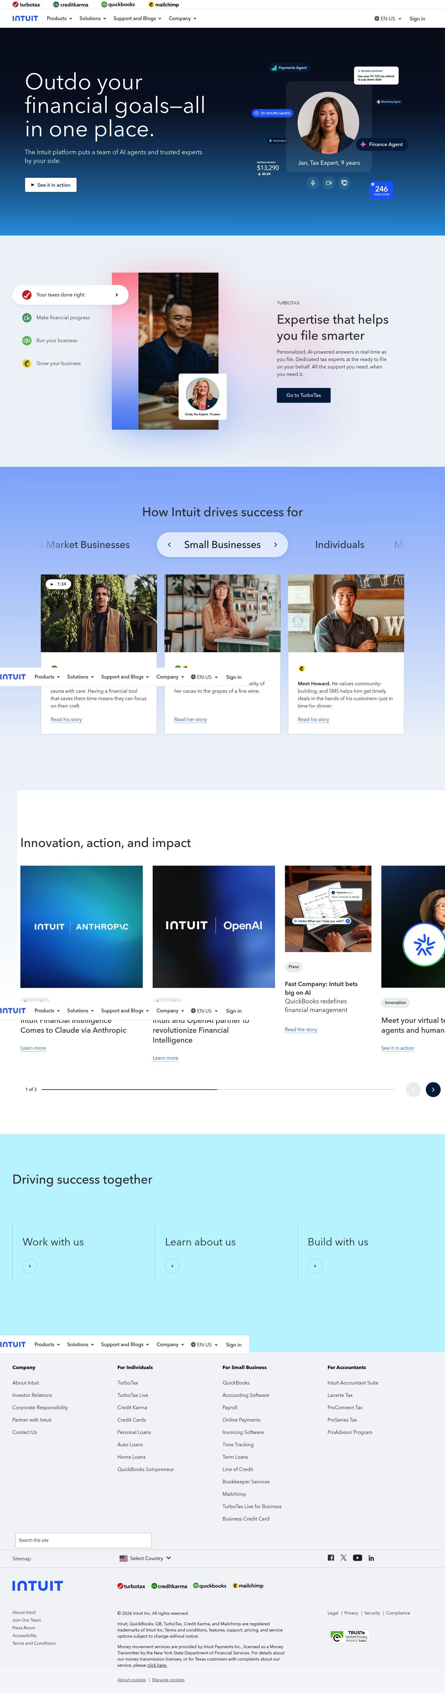Select the Grow your business tab
The image size is (445, 1693).
52,364
